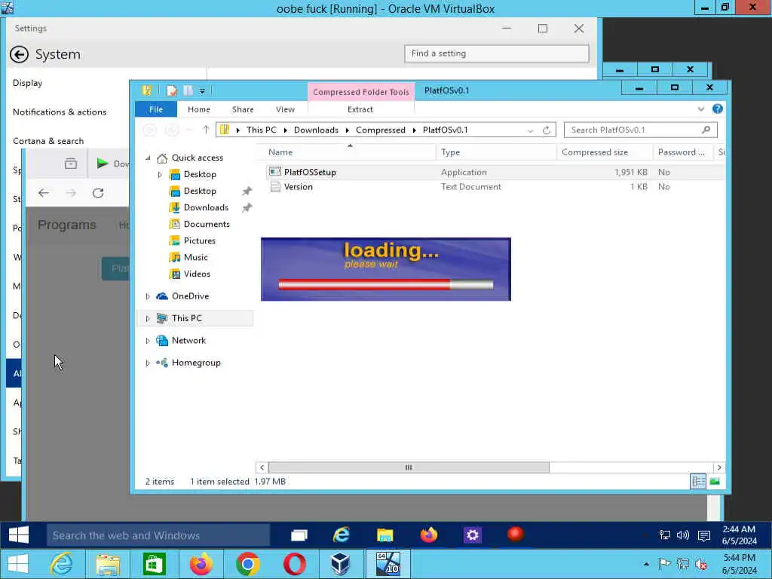Screen dimensions: 772x579
Task: Click Compressed Folder Tools header tab
Action: click(x=361, y=91)
